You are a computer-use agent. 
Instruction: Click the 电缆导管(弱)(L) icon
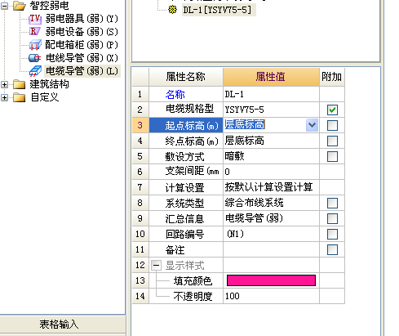[x=35, y=71]
